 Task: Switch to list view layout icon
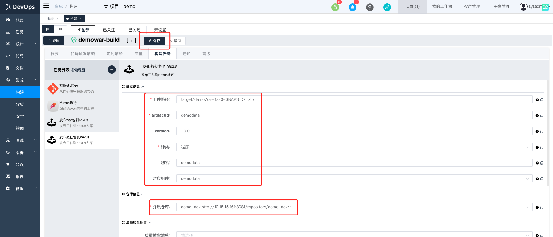pos(48,29)
